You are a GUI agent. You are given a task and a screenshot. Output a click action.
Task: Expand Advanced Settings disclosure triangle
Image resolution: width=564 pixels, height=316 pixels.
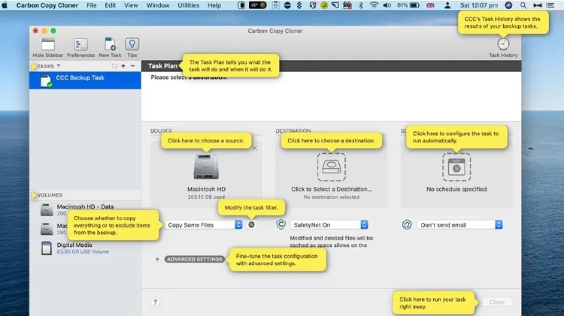tap(158, 259)
